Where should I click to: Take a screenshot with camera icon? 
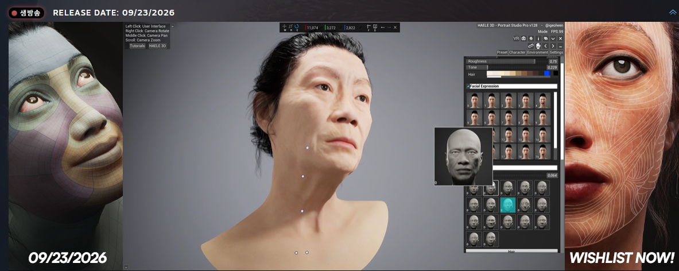coord(523,38)
